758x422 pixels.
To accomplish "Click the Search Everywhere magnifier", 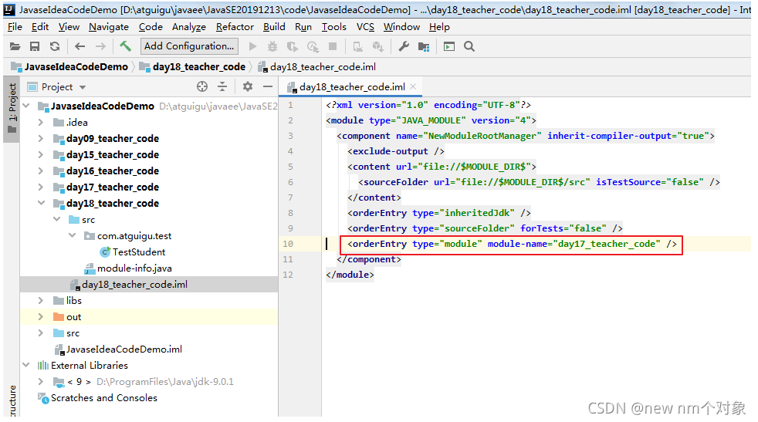I will 469,46.
